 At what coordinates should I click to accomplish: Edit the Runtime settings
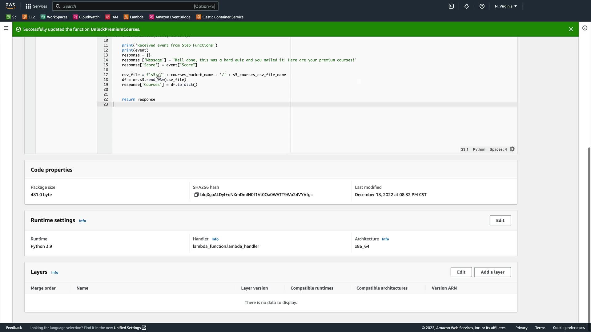[500, 220]
